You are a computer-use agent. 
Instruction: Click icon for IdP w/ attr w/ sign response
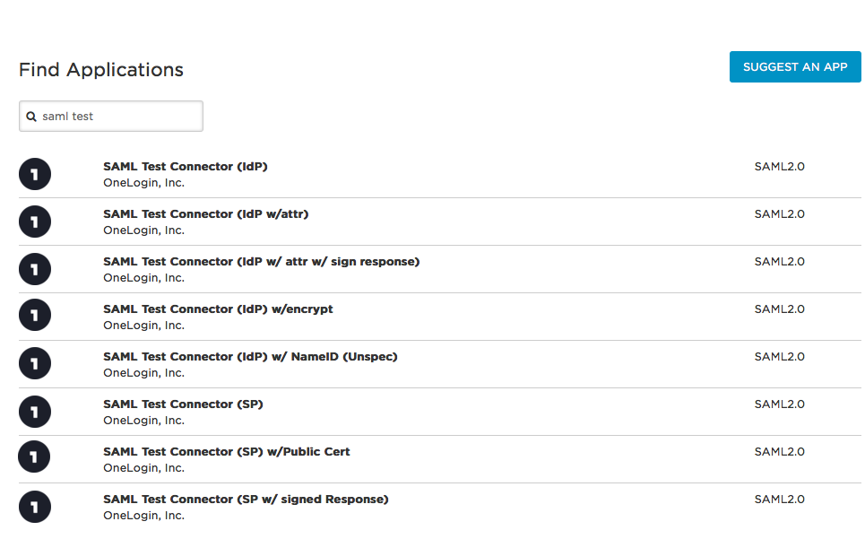click(x=35, y=269)
